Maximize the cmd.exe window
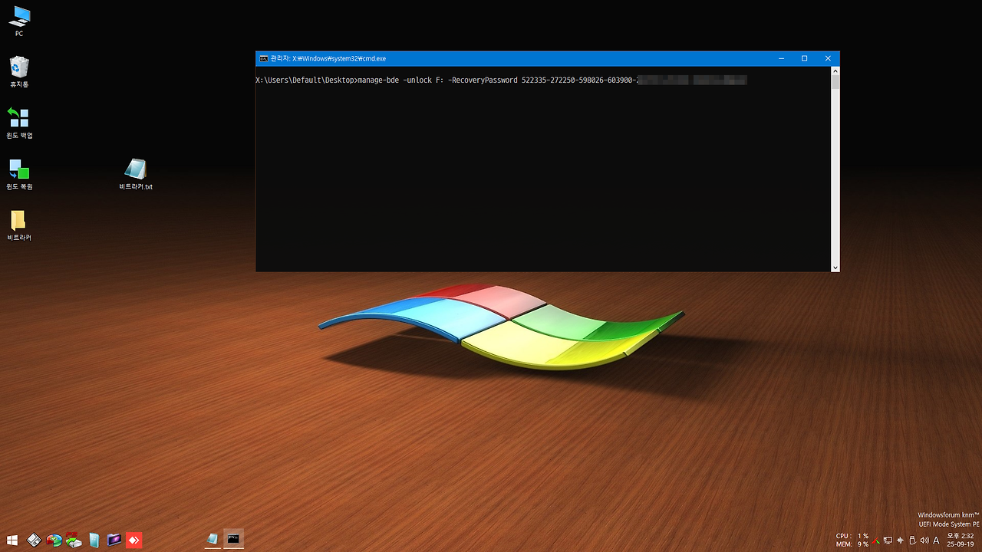 804,58
